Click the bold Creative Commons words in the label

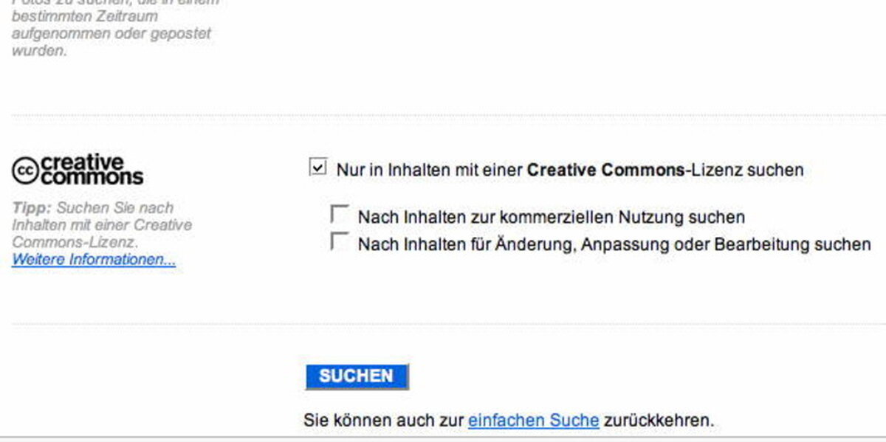605,170
